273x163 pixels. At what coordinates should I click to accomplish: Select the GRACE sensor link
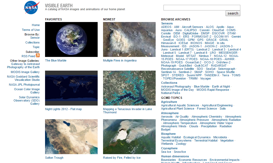[211, 40]
